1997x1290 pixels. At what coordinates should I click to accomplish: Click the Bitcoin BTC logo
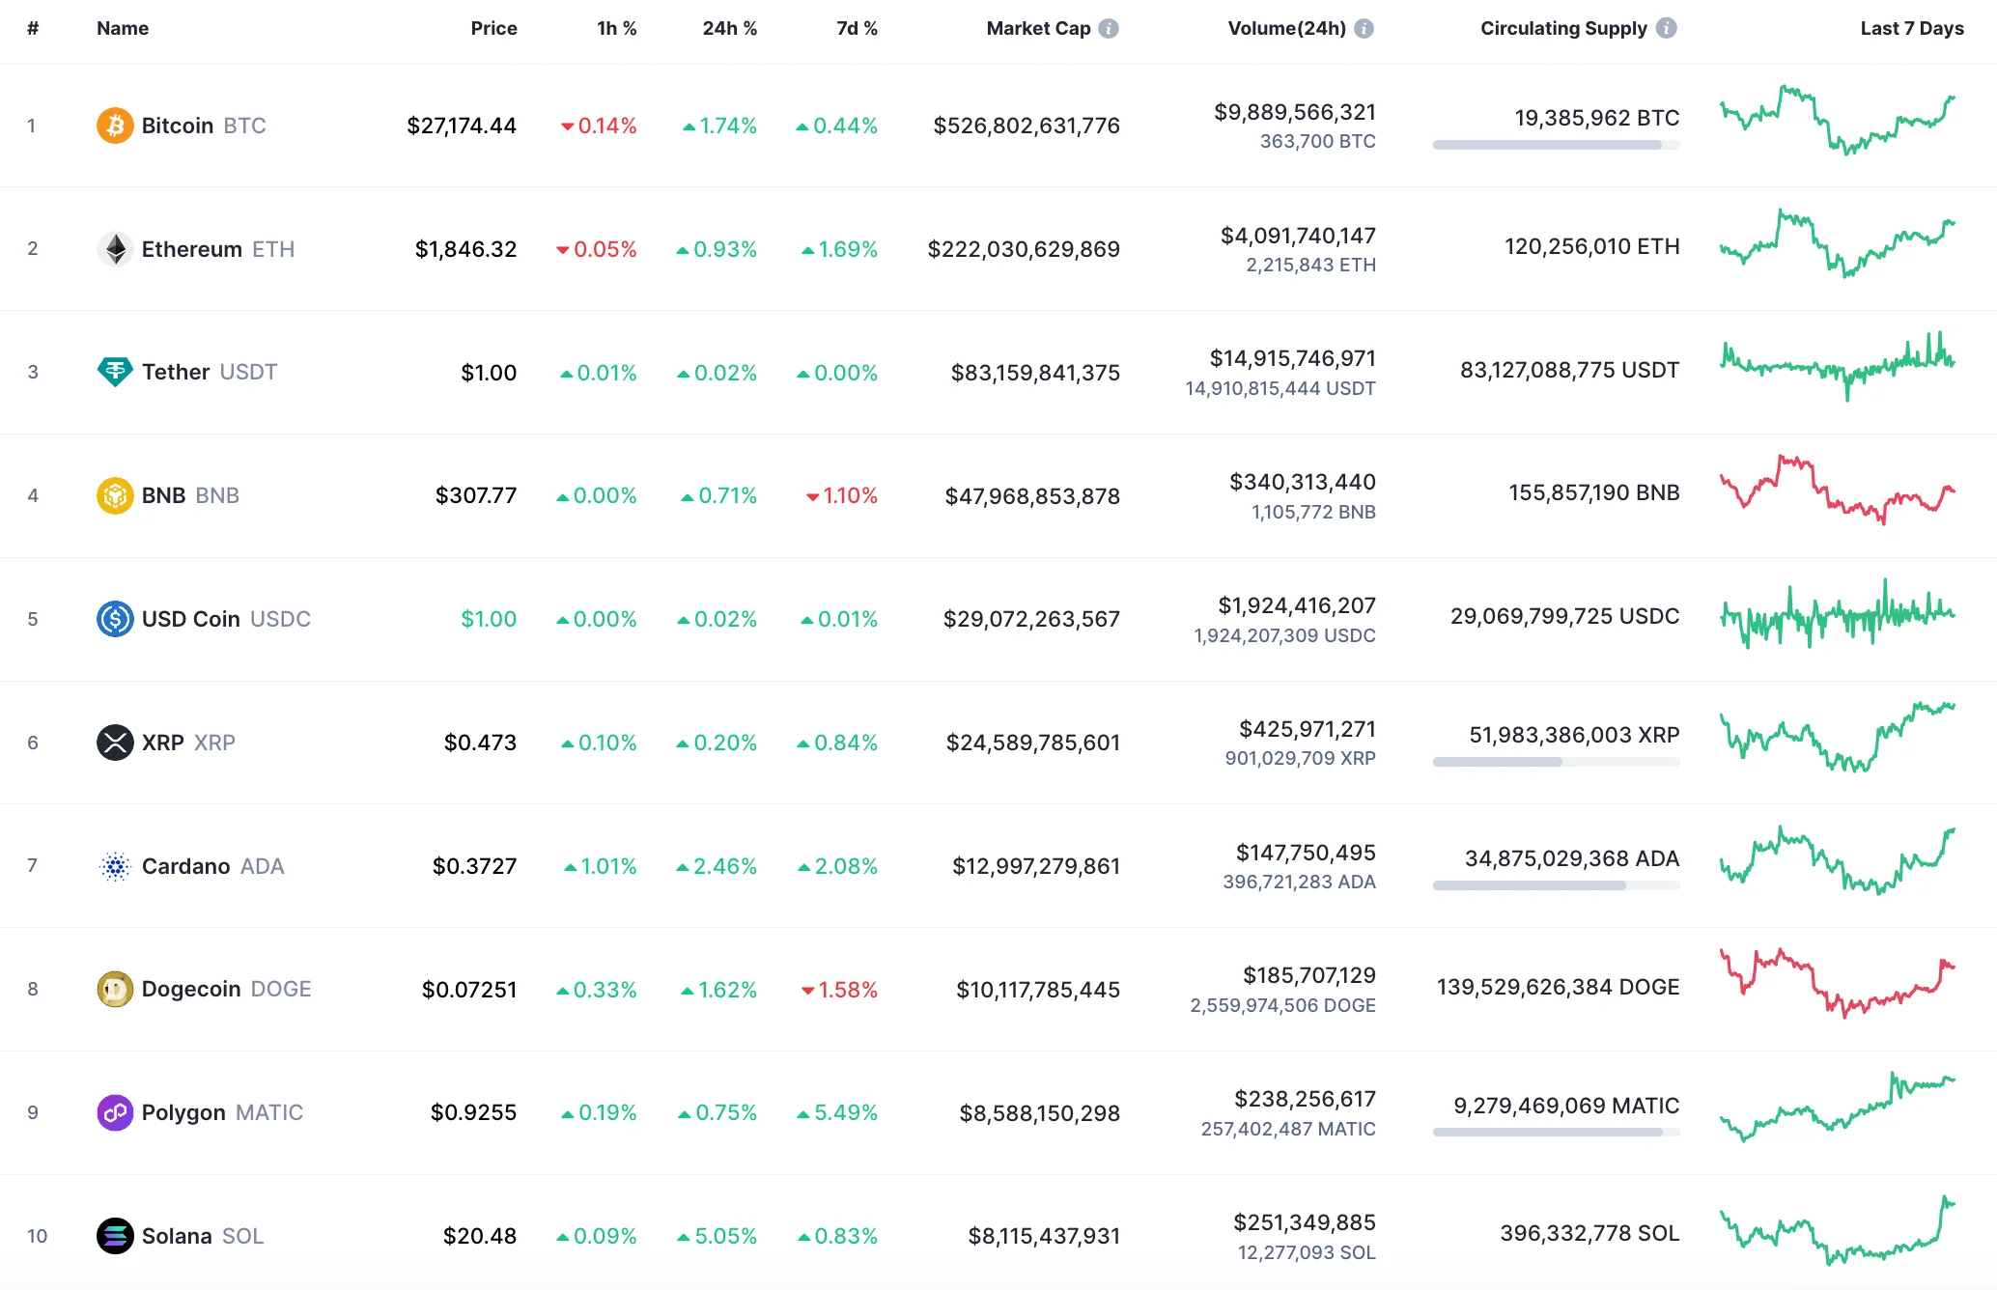coord(115,125)
